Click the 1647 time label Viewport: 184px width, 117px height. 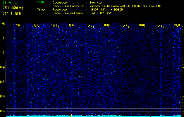(x=124, y=25)
